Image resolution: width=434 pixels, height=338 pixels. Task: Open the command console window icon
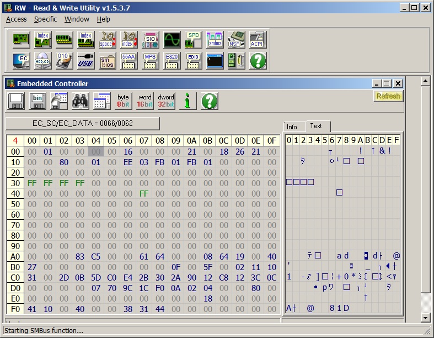click(215, 61)
